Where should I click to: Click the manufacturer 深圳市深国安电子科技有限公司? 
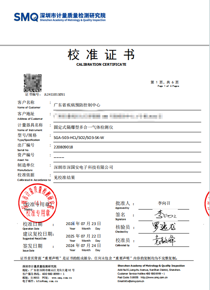(x=83, y=167)
